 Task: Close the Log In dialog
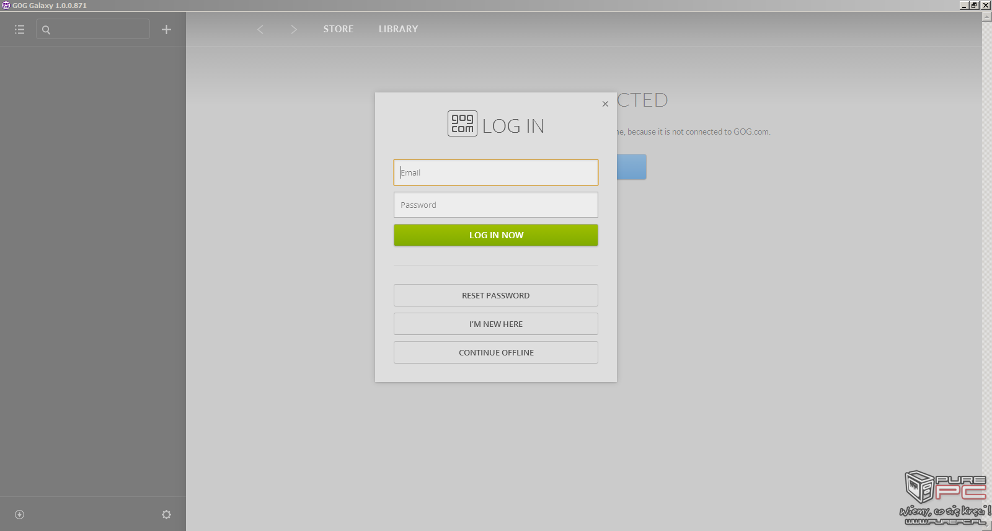[605, 104]
